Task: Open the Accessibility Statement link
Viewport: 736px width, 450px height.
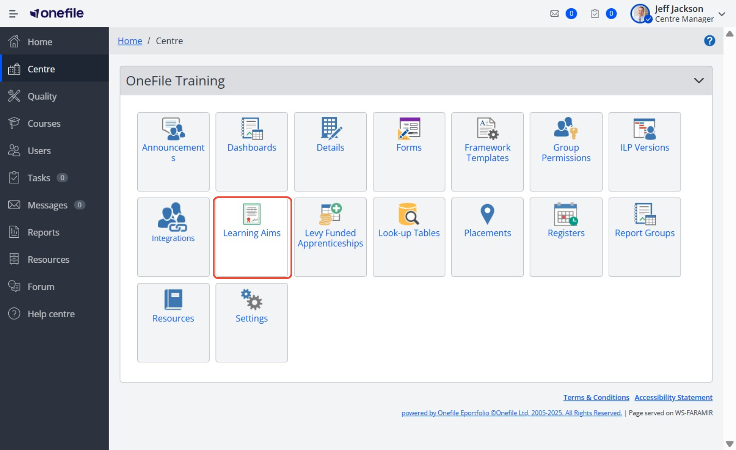Action: pos(674,397)
